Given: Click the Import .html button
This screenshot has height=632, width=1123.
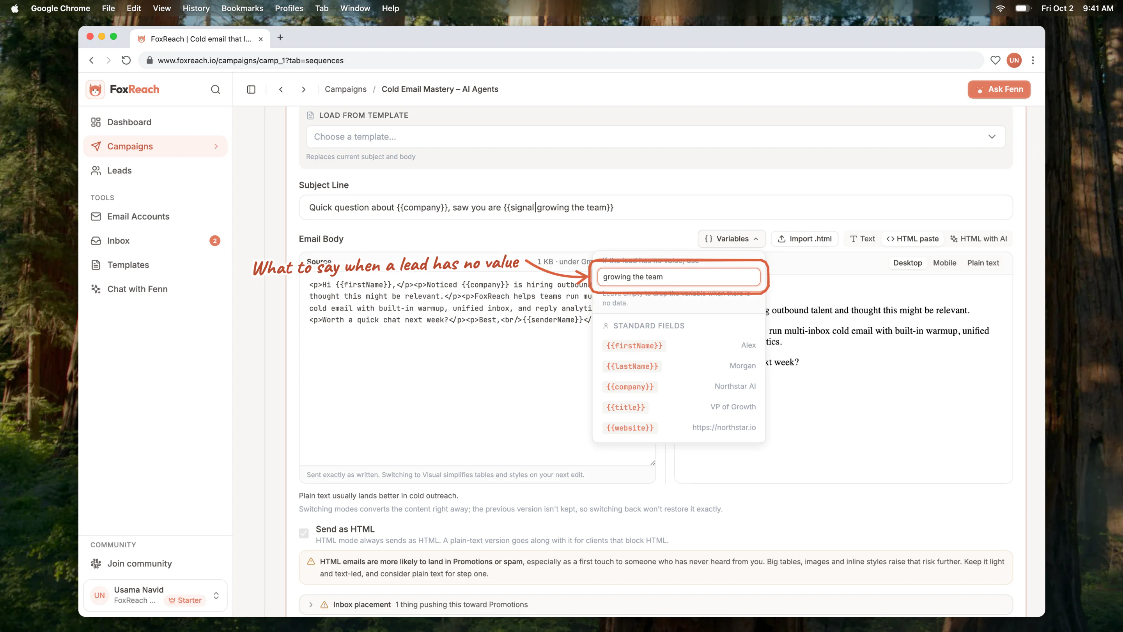Looking at the screenshot, I should (x=804, y=239).
